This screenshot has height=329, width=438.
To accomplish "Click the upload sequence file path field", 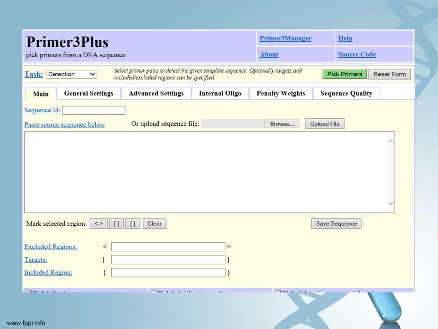I will [x=233, y=124].
